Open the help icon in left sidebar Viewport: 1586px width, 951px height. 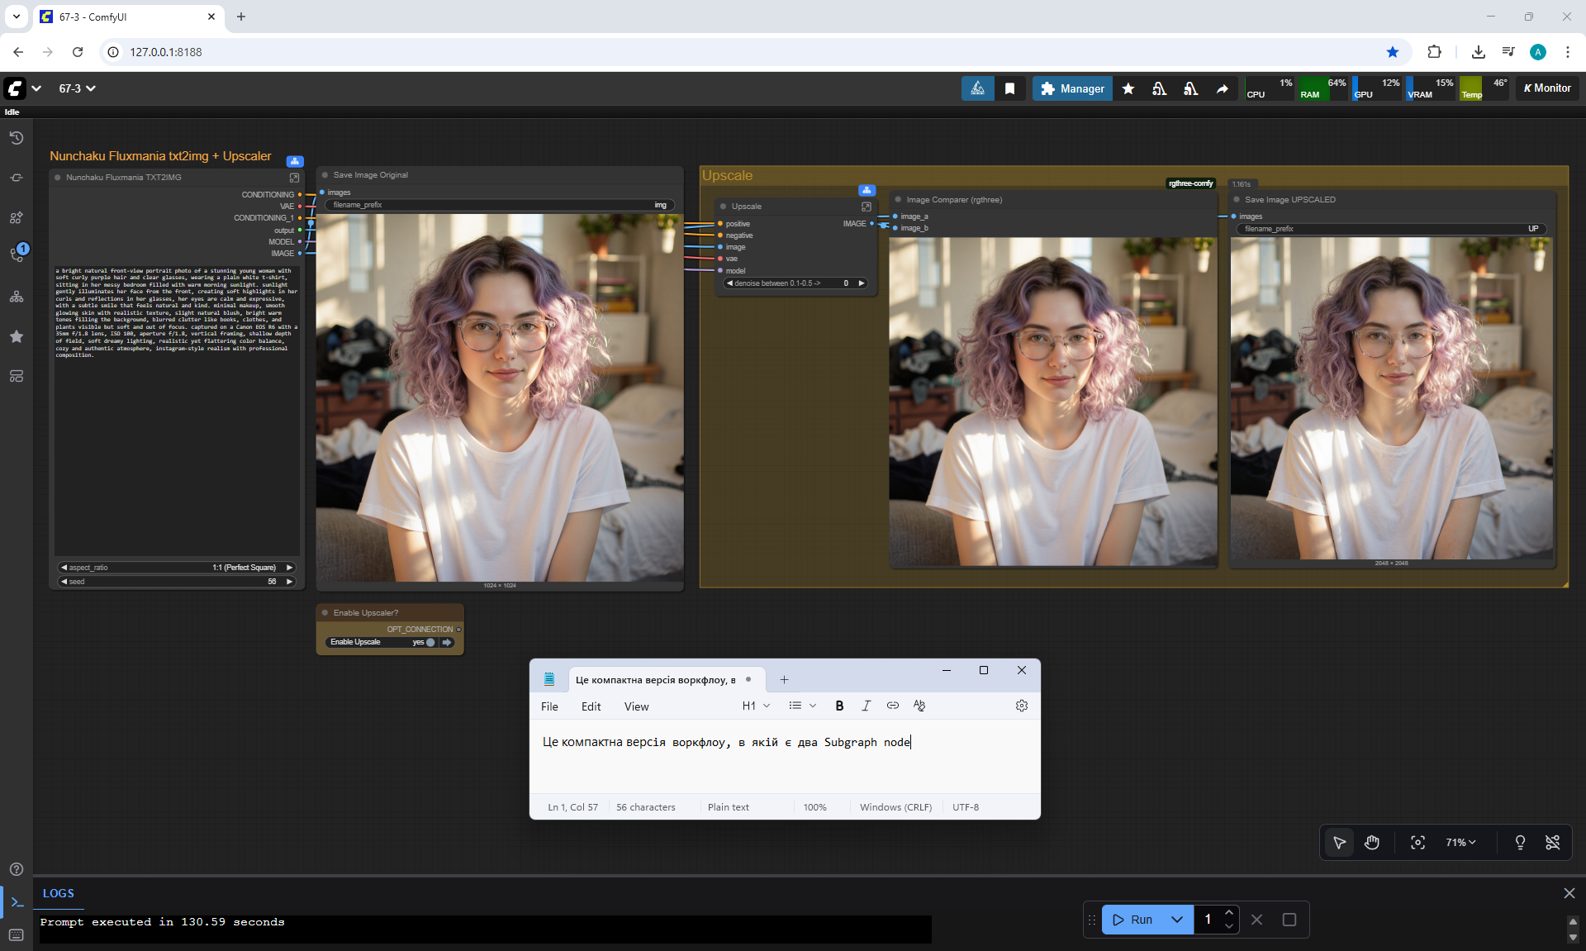[17, 869]
